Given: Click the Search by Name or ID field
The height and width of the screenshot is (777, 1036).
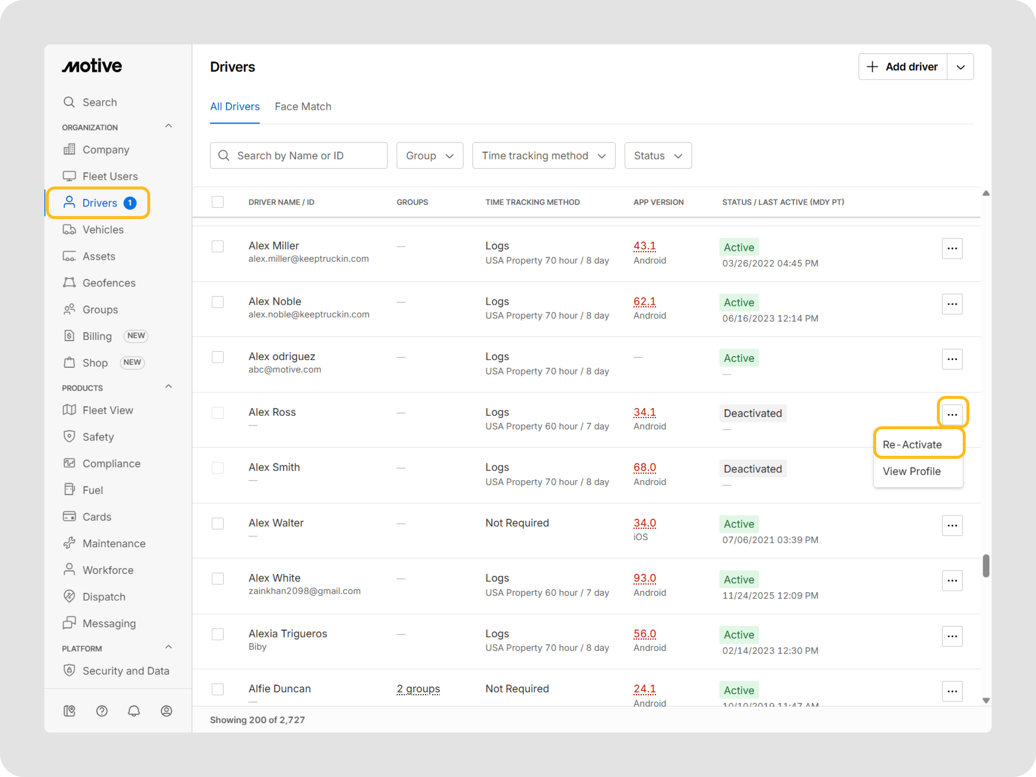Looking at the screenshot, I should 299,155.
